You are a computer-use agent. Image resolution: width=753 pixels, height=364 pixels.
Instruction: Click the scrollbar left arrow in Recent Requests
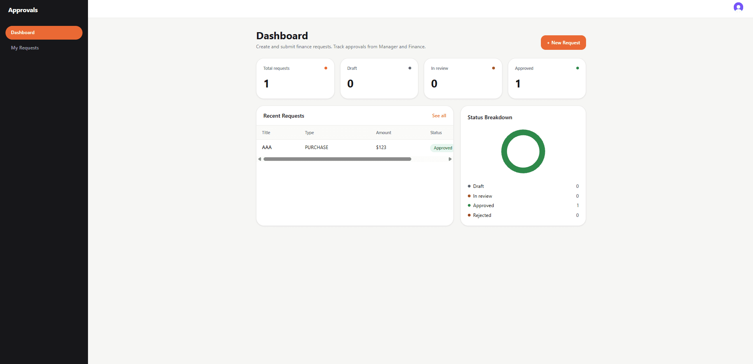coord(260,159)
